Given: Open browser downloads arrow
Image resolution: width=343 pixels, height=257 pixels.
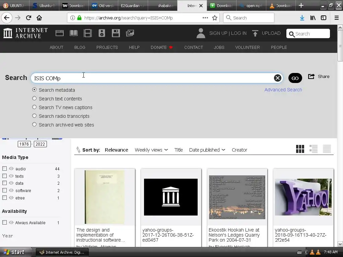Looking at the screenshot, I should (x=302, y=18).
